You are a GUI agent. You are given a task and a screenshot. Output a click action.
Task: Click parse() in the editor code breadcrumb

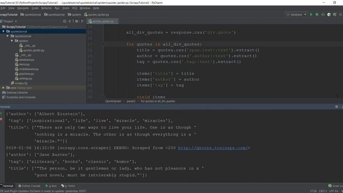click(x=131, y=101)
